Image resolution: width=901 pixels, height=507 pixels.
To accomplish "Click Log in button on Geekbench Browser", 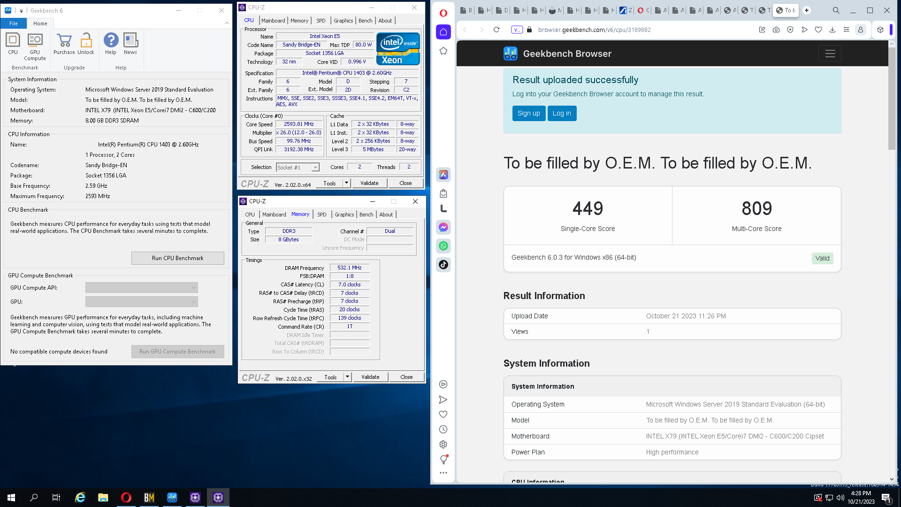I will (562, 113).
